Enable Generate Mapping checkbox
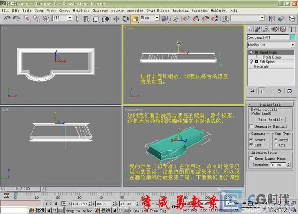 [251, 126]
